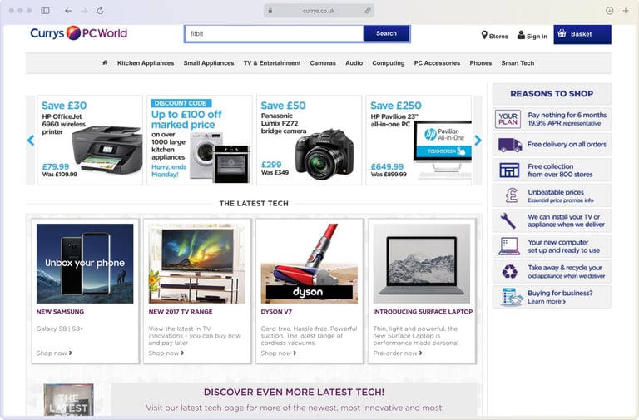Open PC Accessories menu

pos(437,63)
